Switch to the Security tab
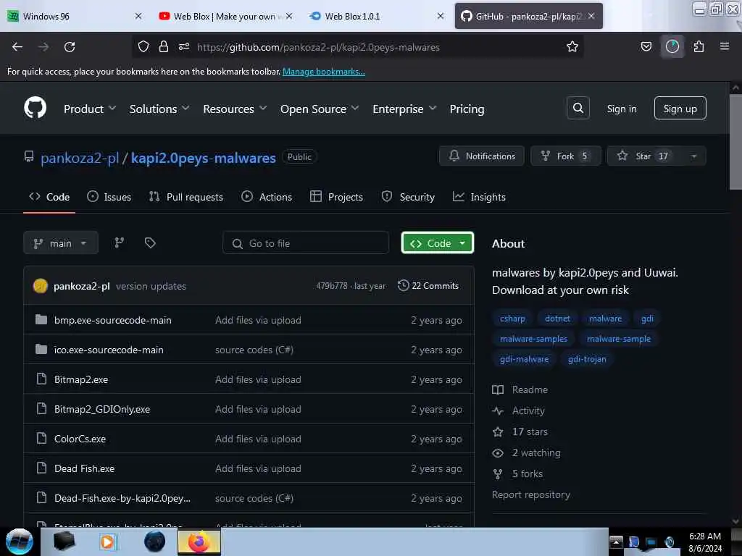Image resolution: width=742 pixels, height=556 pixels. click(408, 197)
